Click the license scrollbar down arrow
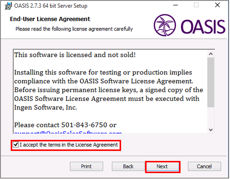 (211, 130)
